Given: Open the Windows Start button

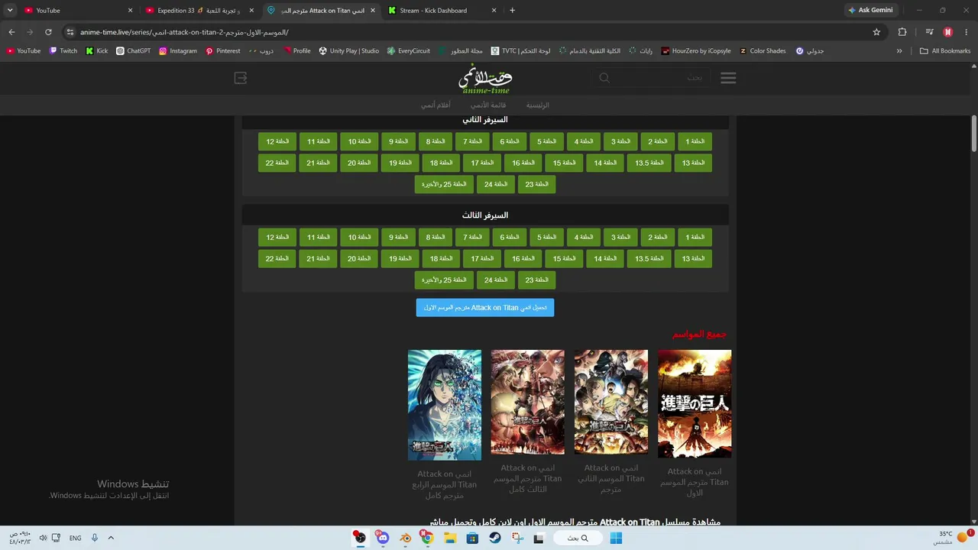Looking at the screenshot, I should coord(616,538).
